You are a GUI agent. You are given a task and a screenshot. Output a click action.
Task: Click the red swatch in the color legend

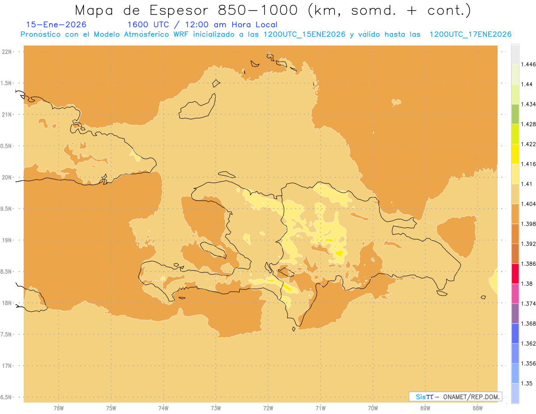coord(515,273)
